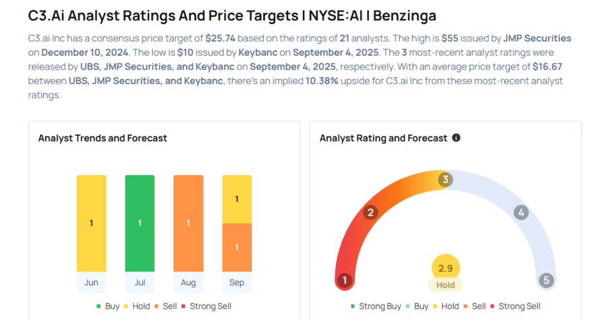Click gauge marker number 4

pos(521,212)
